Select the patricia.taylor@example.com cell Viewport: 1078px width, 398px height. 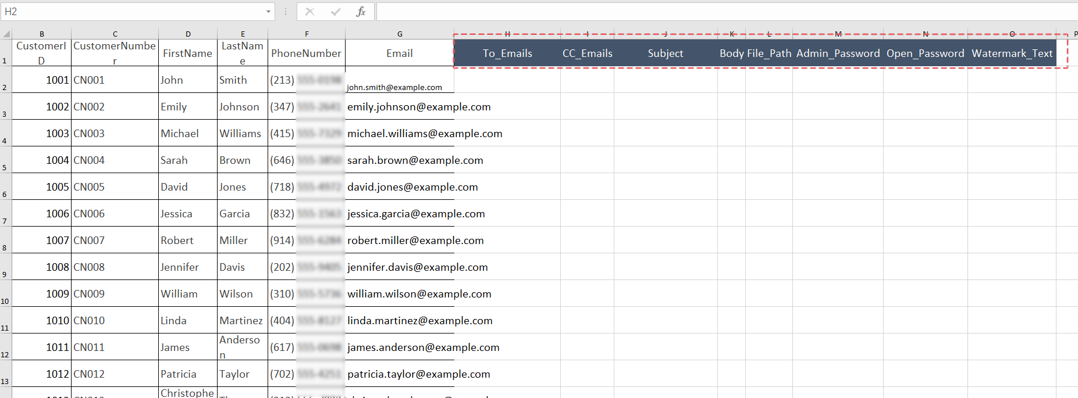tap(400, 374)
